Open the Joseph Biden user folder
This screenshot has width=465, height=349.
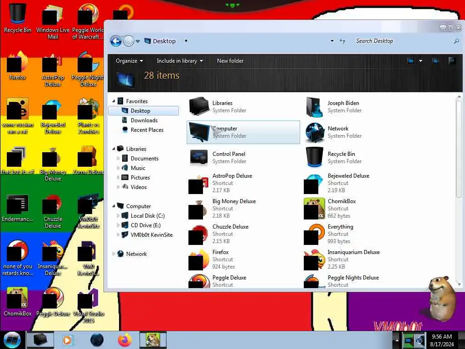click(x=314, y=107)
